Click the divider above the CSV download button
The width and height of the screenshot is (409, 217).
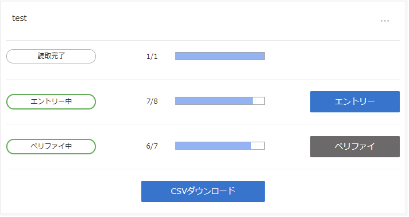pyautogui.click(x=203, y=169)
